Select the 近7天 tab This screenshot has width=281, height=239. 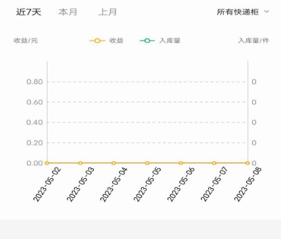[29, 12]
